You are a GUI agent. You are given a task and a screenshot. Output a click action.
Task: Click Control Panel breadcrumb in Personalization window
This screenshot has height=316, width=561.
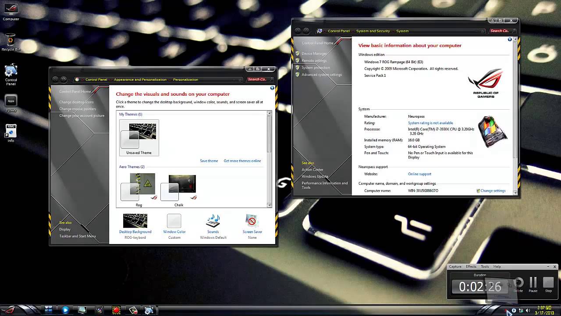96,79
